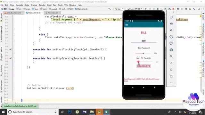Open emulator extended controls (three dots)
The image size is (205, 115).
[171, 83]
